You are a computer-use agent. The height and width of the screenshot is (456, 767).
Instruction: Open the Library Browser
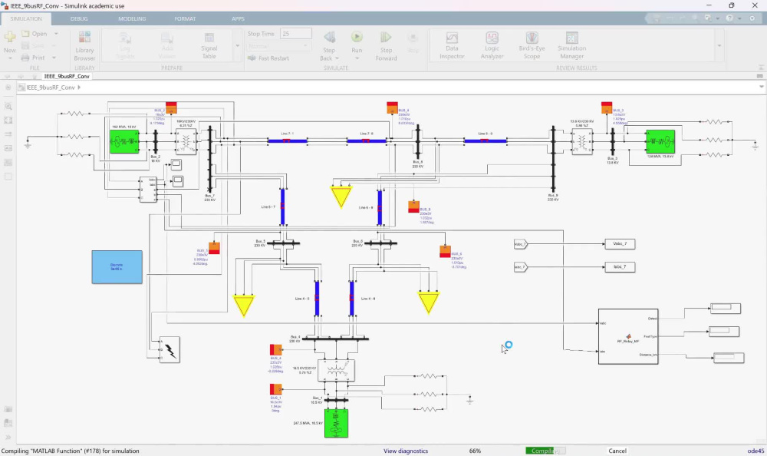click(x=84, y=46)
